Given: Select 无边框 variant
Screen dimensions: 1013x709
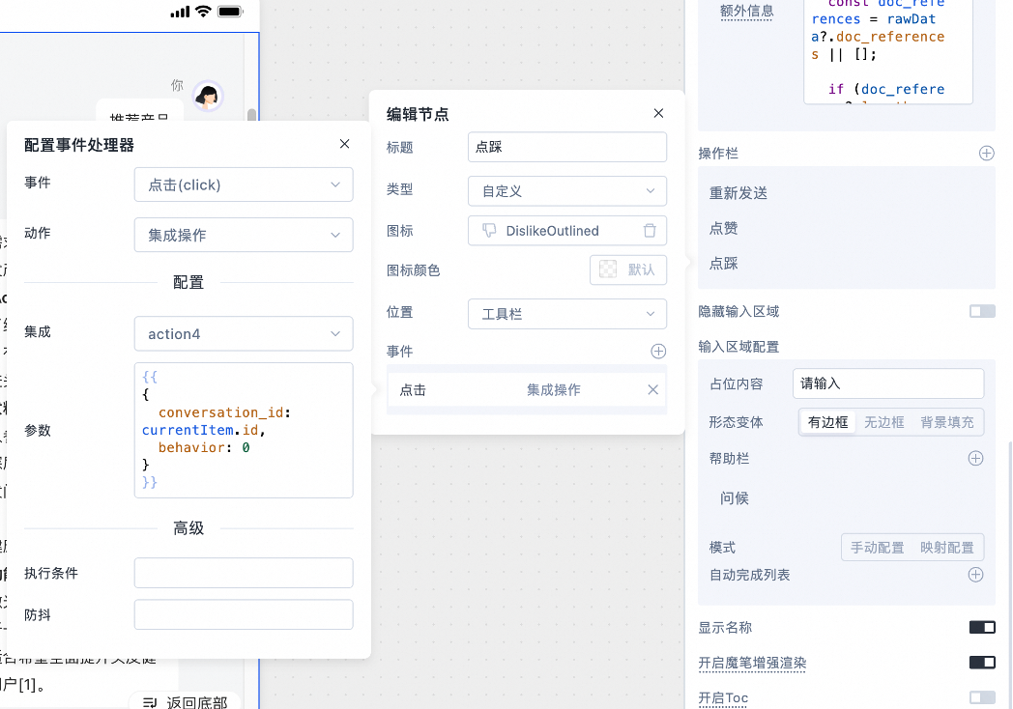Looking at the screenshot, I should coord(883,422).
